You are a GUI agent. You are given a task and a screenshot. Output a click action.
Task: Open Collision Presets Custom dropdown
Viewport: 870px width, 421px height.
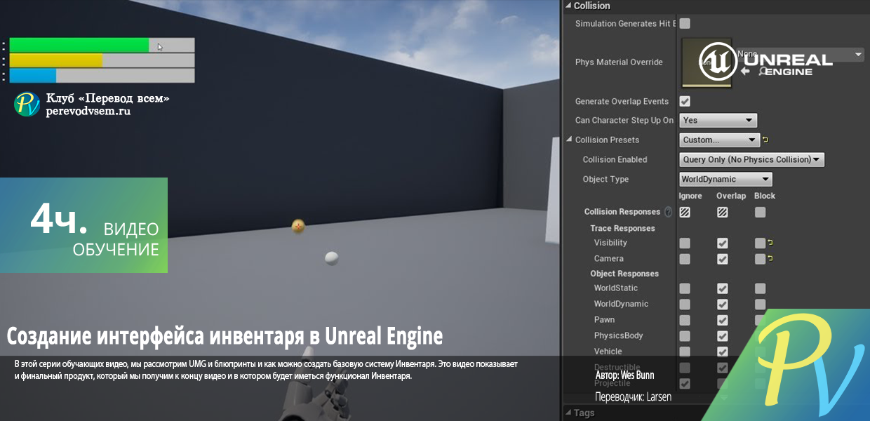click(x=720, y=140)
